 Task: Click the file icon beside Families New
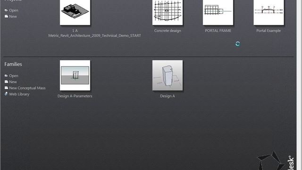[x=6, y=82]
